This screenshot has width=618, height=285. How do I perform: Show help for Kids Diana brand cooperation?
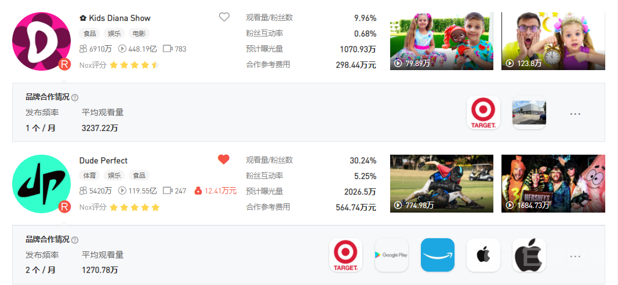click(75, 98)
